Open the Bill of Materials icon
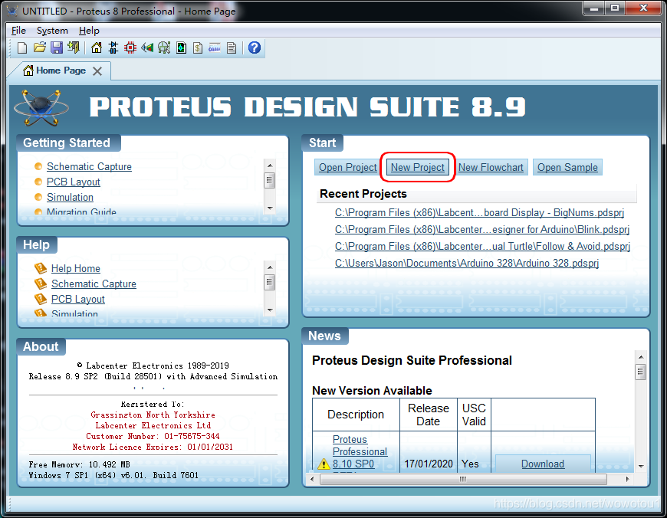 tap(198, 48)
